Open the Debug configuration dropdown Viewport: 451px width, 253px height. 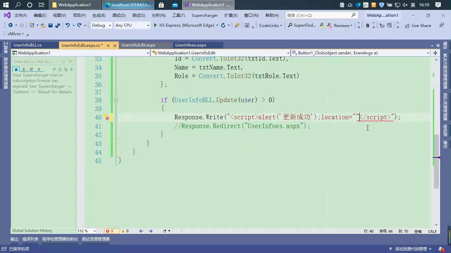point(101,25)
